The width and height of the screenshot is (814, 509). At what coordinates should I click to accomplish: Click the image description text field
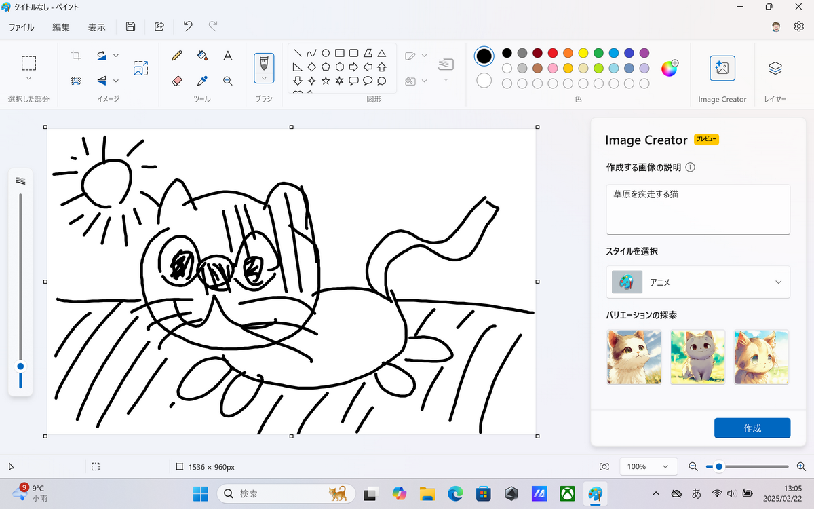(698, 209)
